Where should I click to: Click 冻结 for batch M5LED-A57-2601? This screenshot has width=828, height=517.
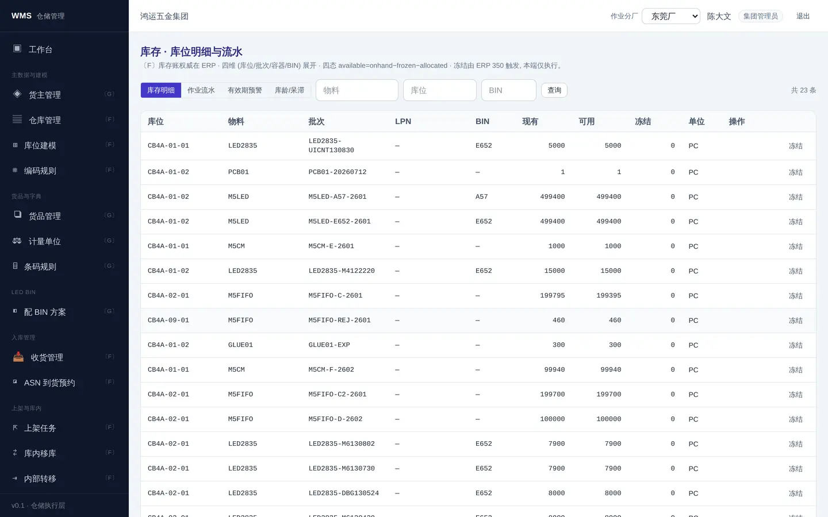pyautogui.click(x=796, y=197)
